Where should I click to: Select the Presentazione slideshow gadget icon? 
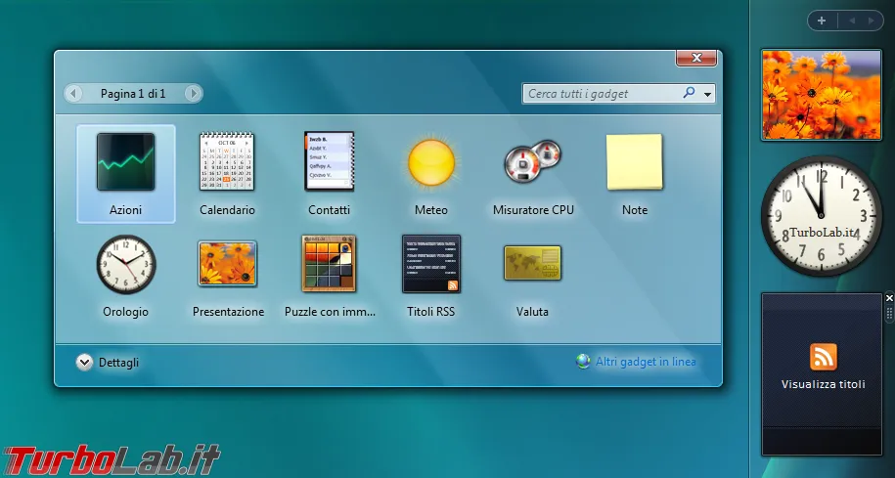pos(227,264)
